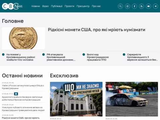The width and height of the screenshot is (160, 120).
Task: Open Вночі над Кіровоградщиною працювала ППО story
Action: pyautogui.click(x=98, y=57)
